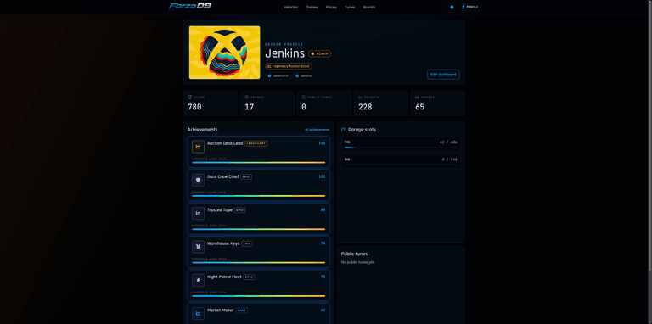Click the Trusted Tape achievement icon

point(198,213)
